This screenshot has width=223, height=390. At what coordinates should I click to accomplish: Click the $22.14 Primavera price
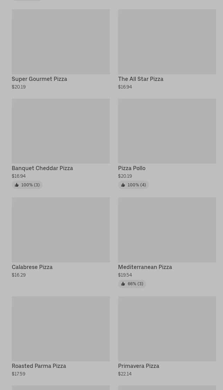click(125, 374)
